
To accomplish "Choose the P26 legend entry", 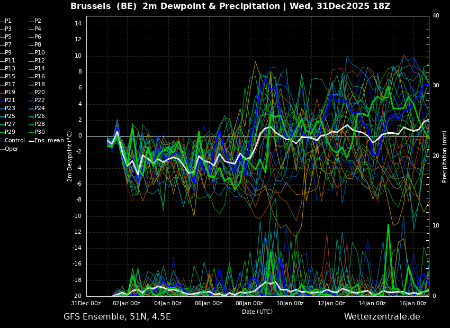I will [x=37, y=116].
